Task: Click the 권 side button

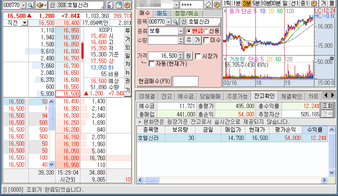Action: [128, 80]
